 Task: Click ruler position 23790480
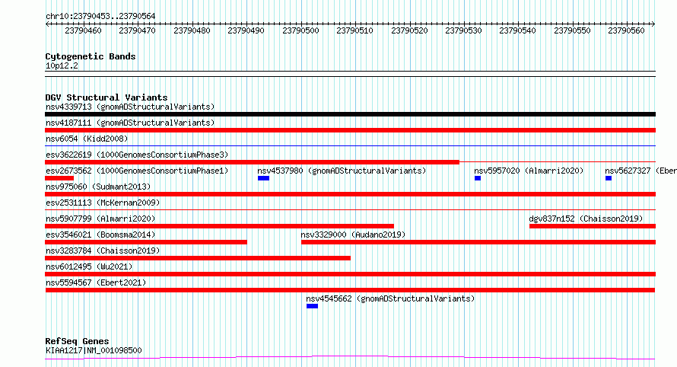pos(192,30)
